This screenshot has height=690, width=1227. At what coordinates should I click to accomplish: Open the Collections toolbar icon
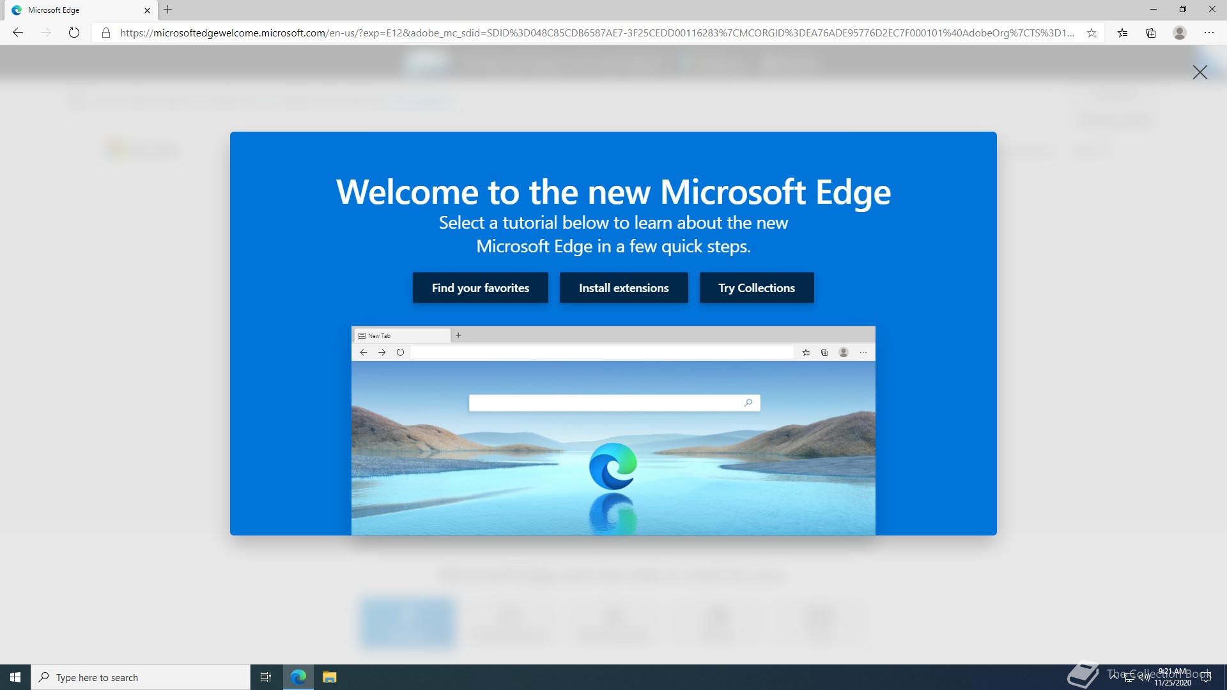[x=1151, y=33]
